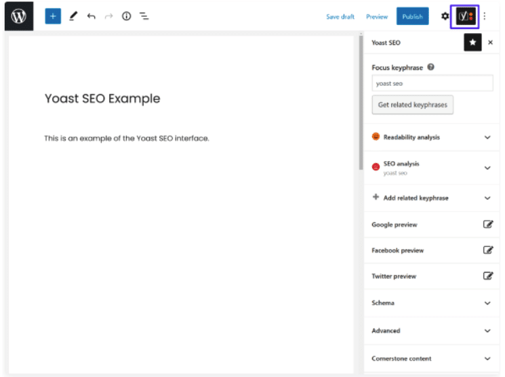Screen dimensions: 505x377
Task: Click the focus keyphrase help icon
Action: point(431,67)
